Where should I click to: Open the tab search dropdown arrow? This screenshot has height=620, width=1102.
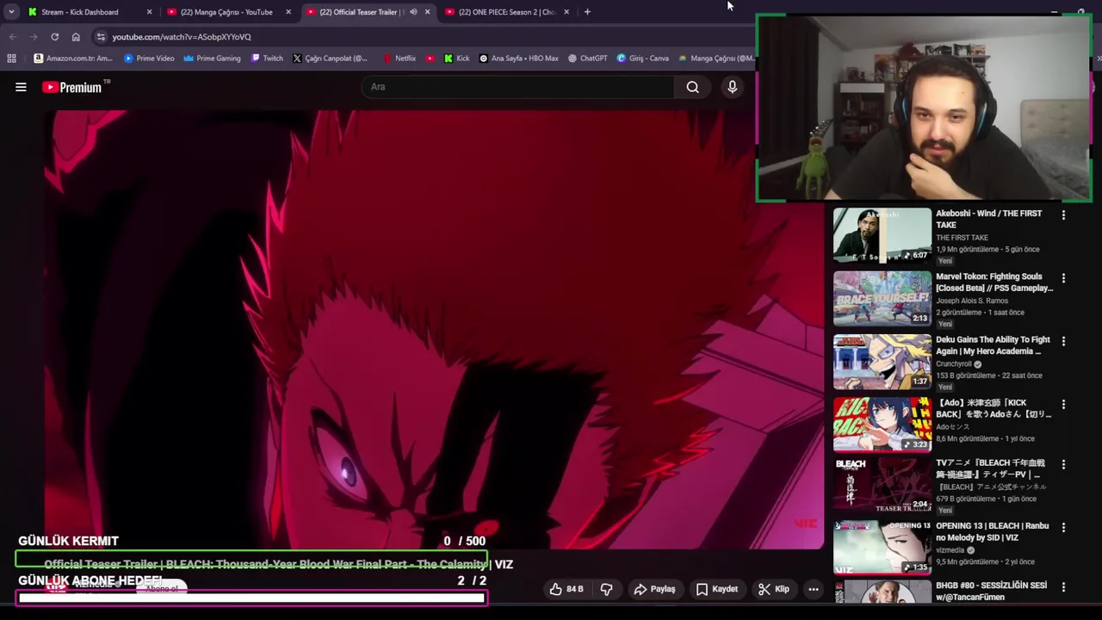click(x=11, y=12)
